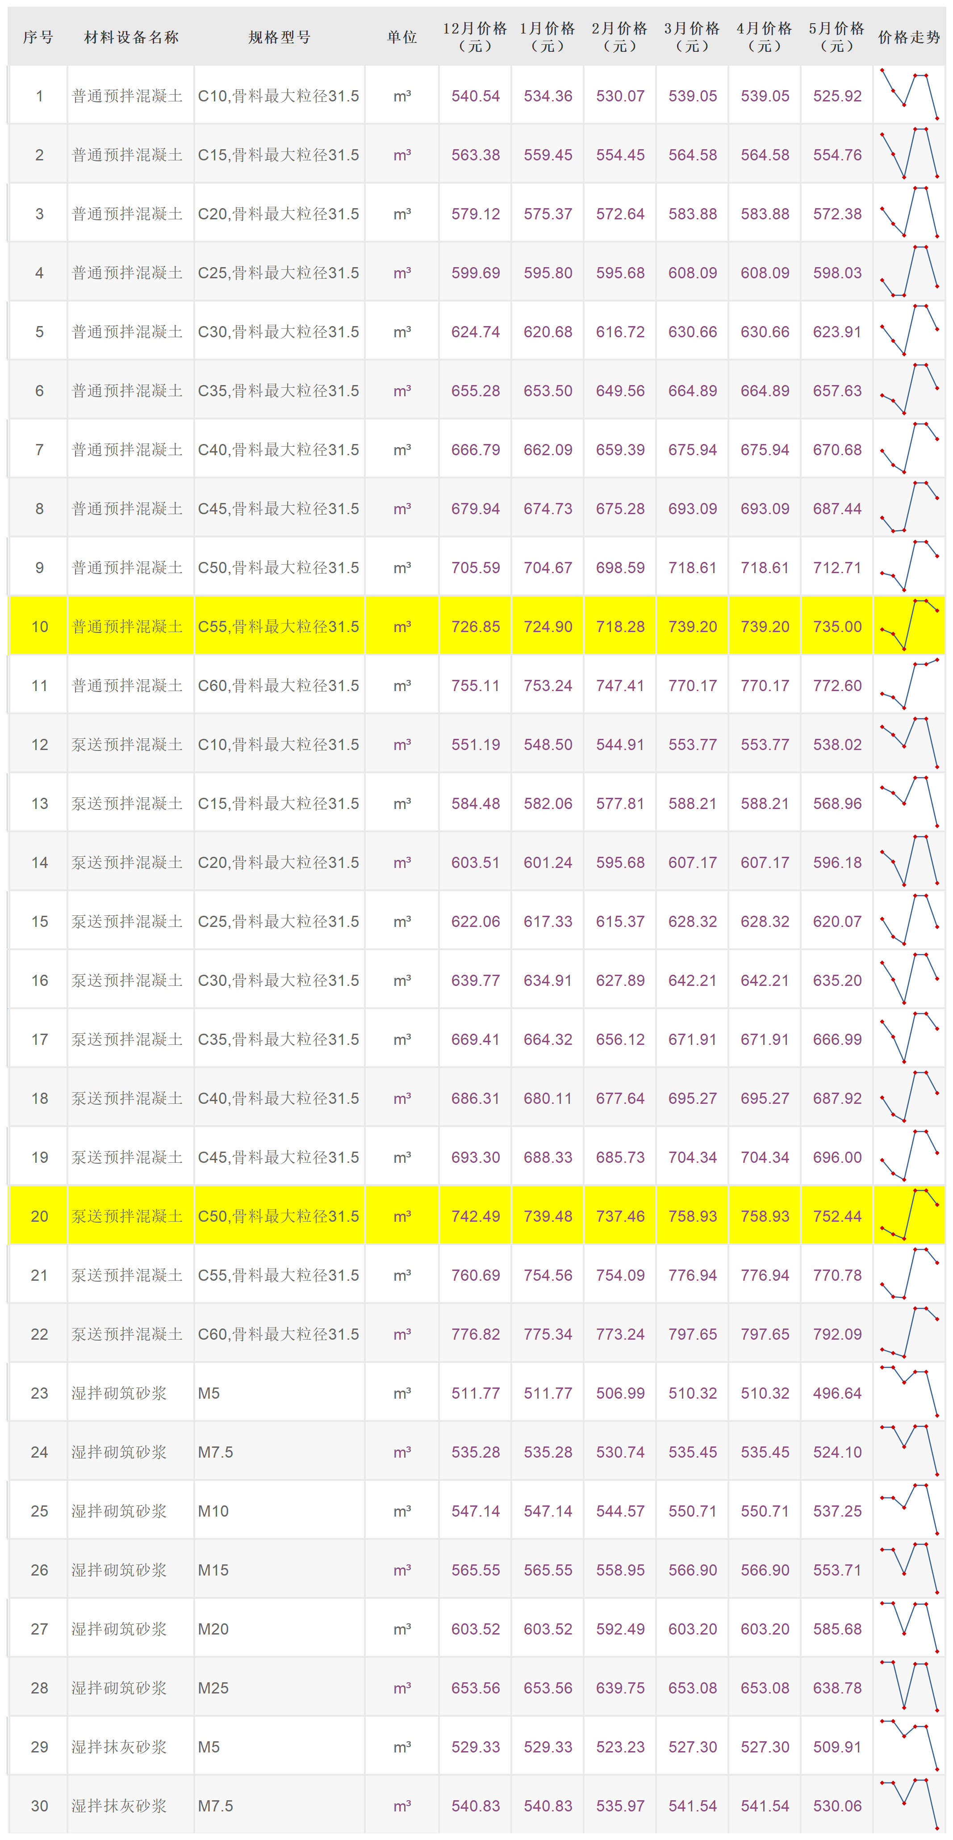Click the 12月价格 column header

pyautogui.click(x=475, y=37)
